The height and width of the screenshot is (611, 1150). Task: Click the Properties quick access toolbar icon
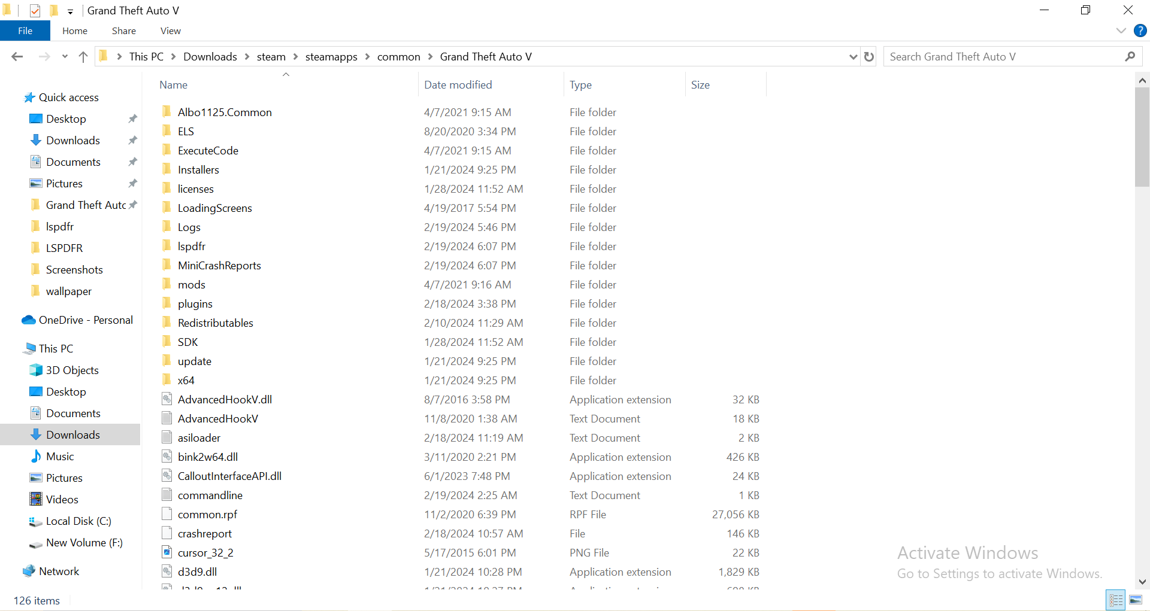(x=35, y=10)
